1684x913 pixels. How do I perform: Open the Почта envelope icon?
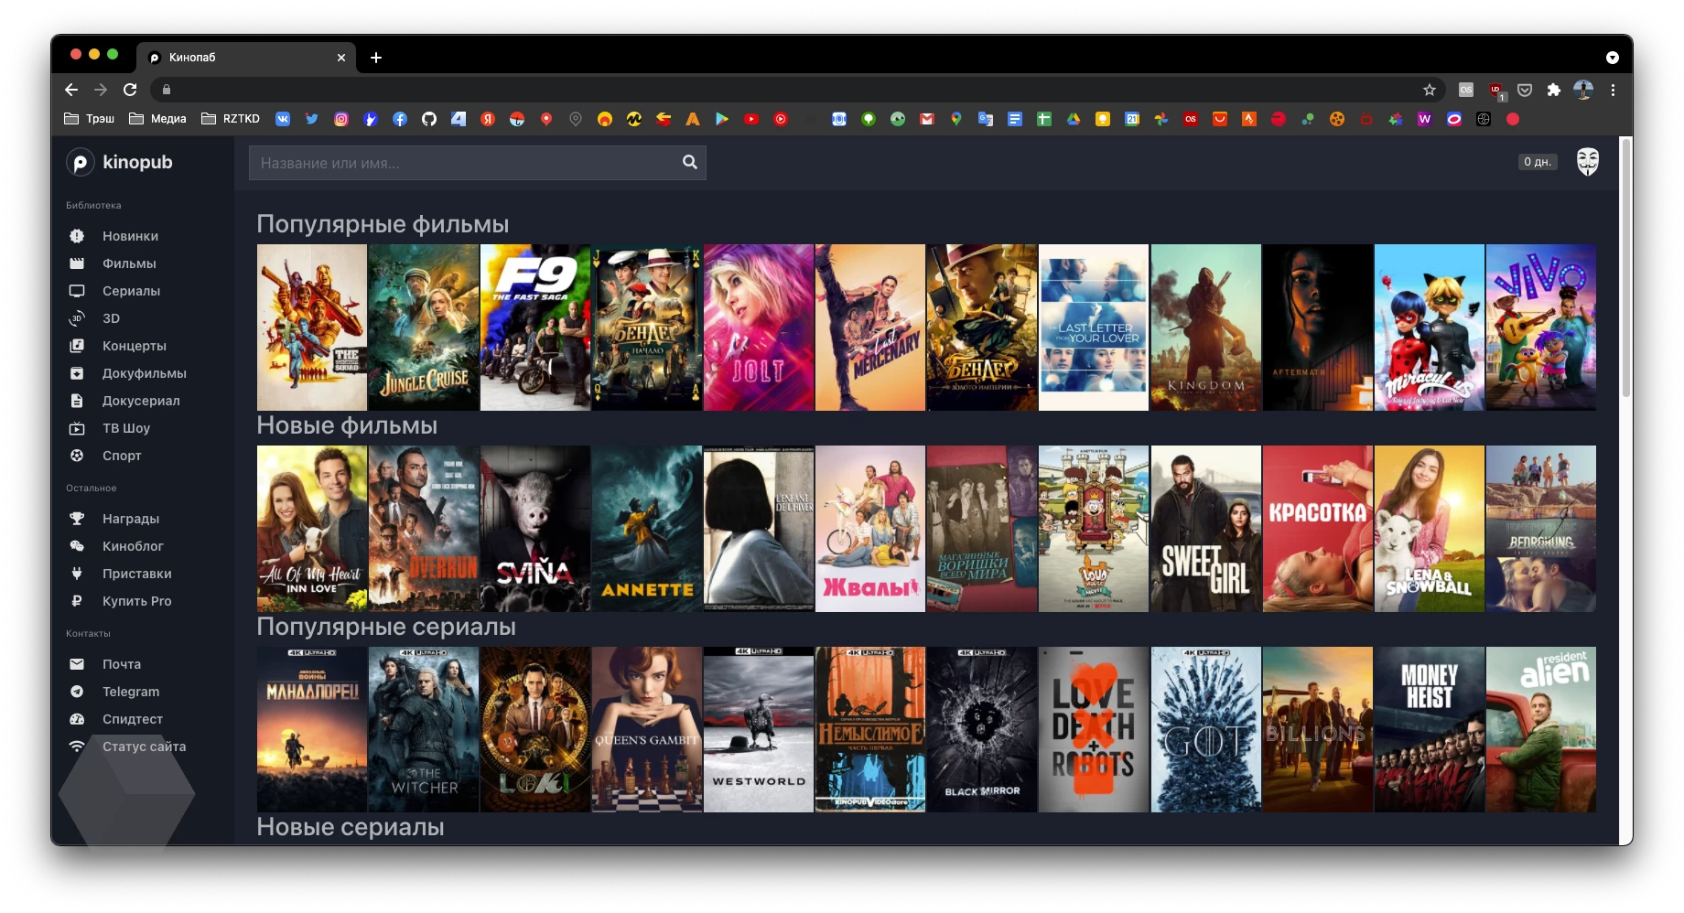pyautogui.click(x=77, y=664)
